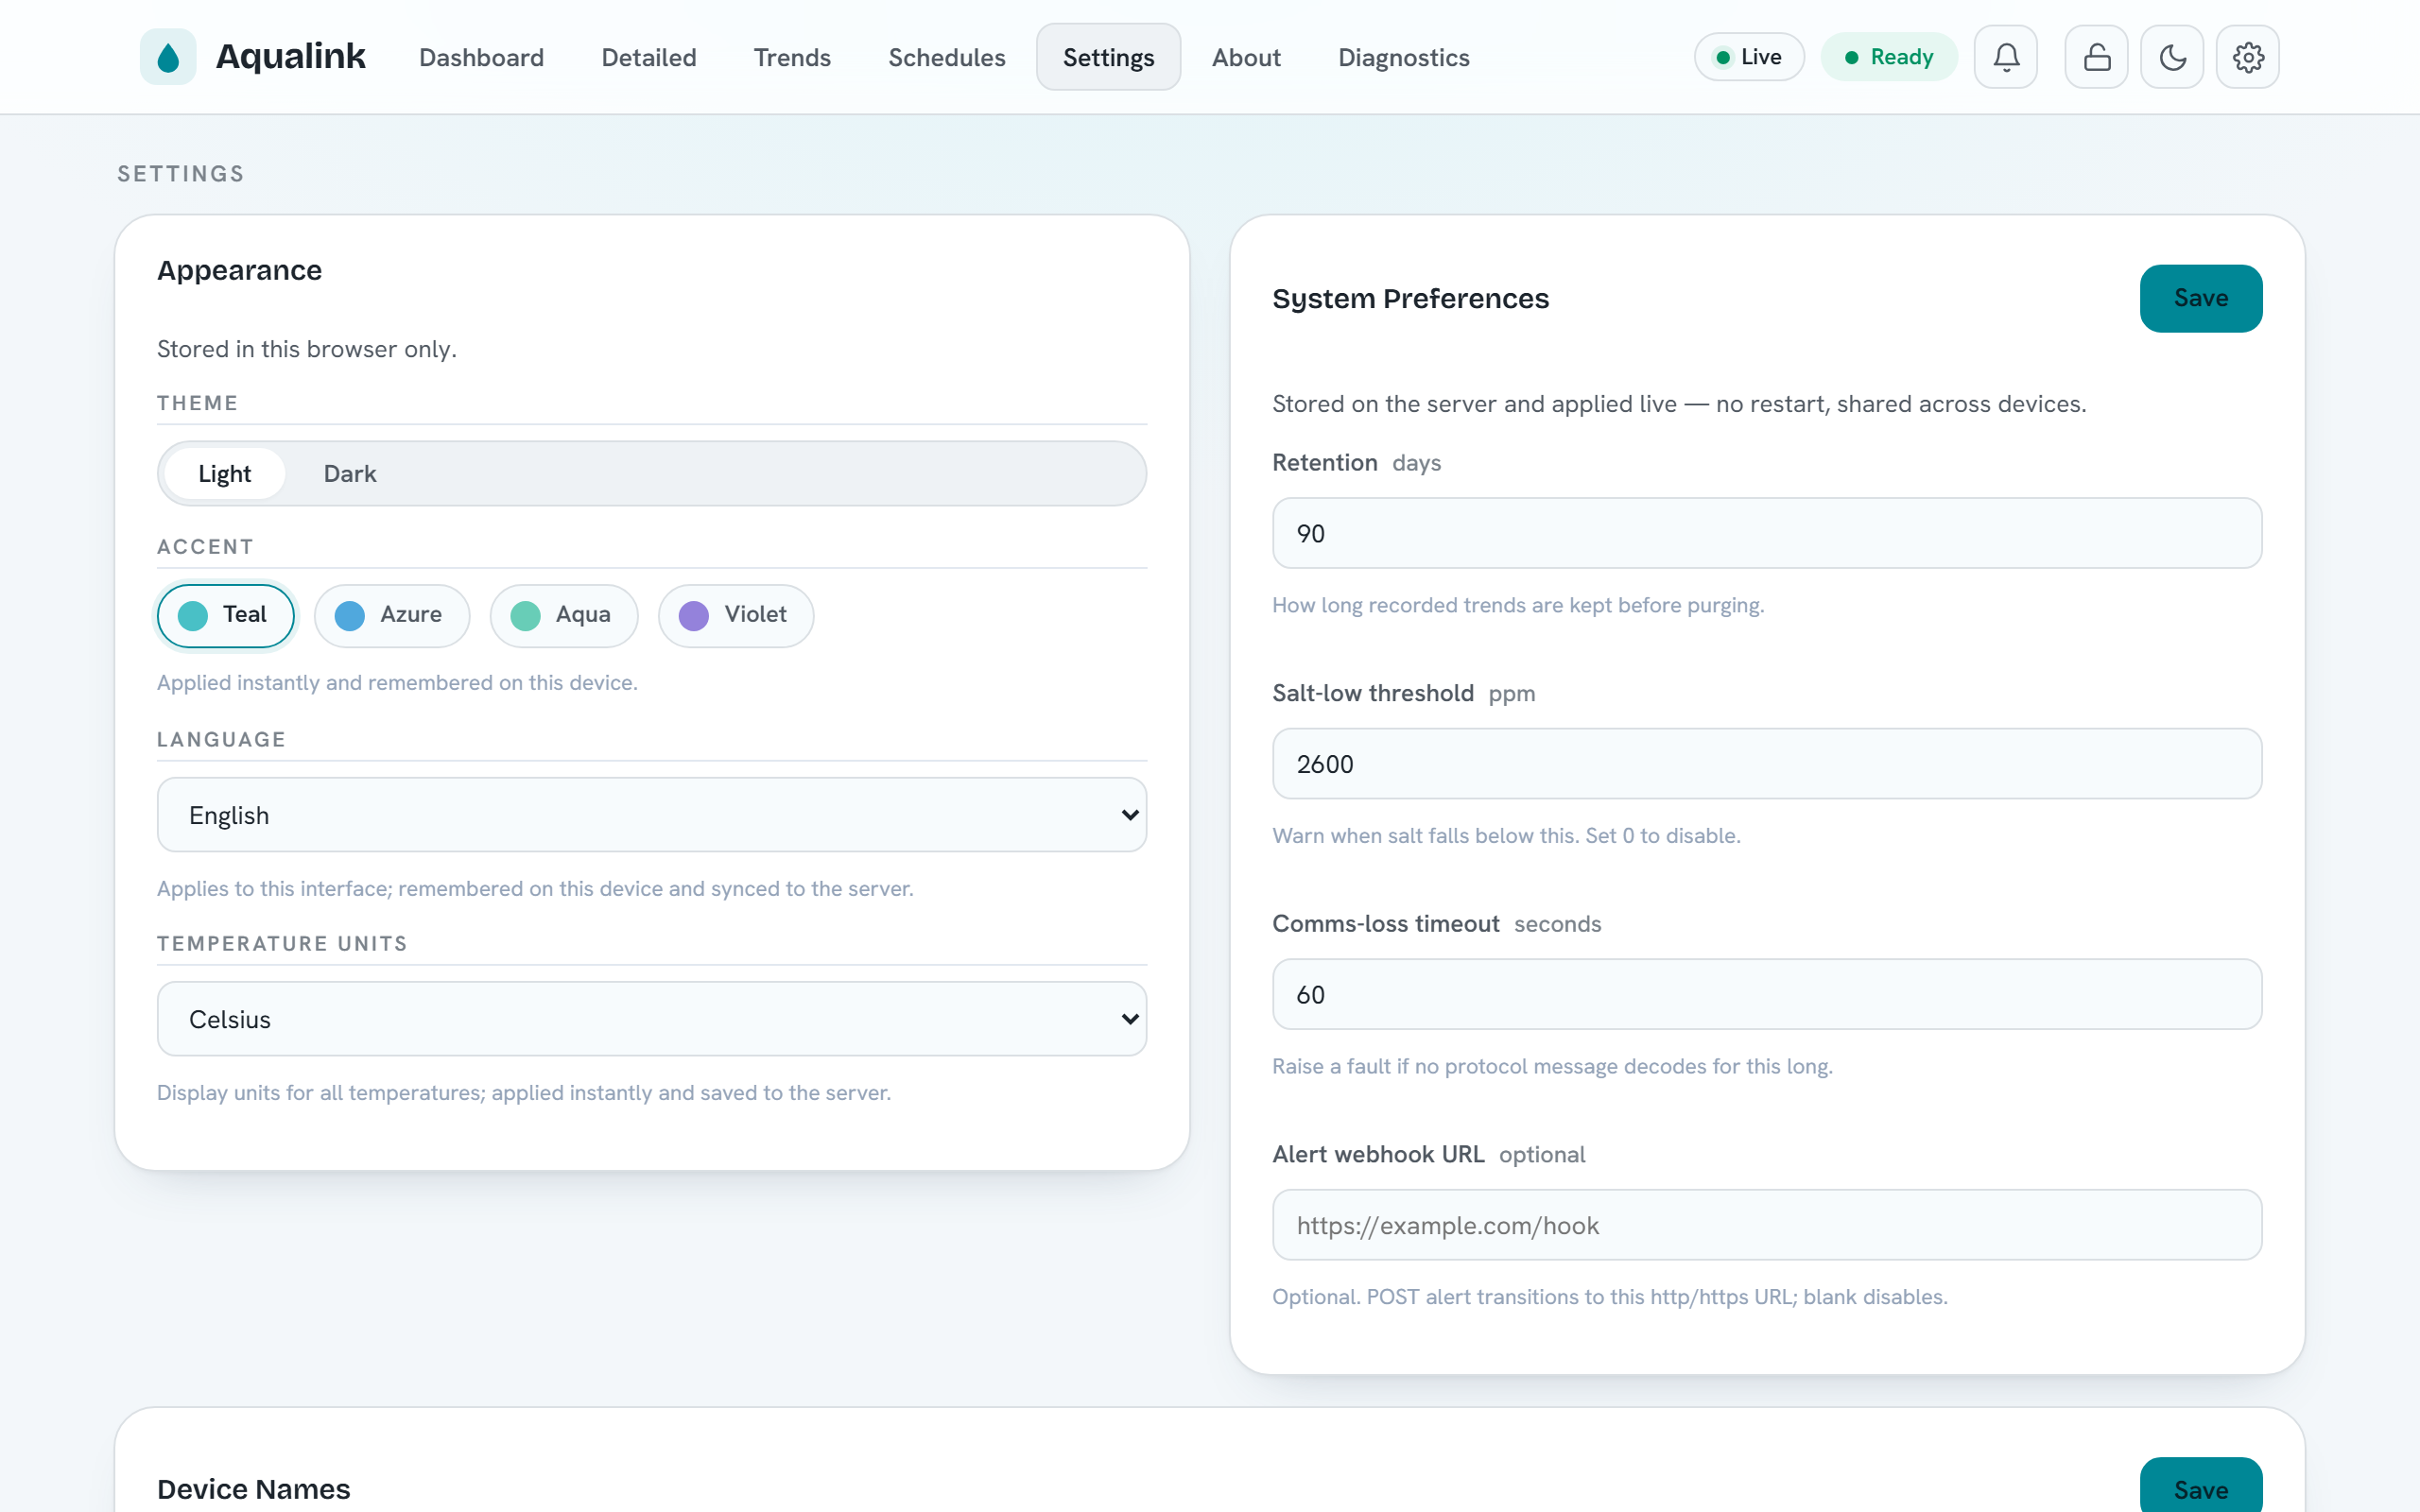
Task: Click the Aqualink brand name
Action: (291, 56)
